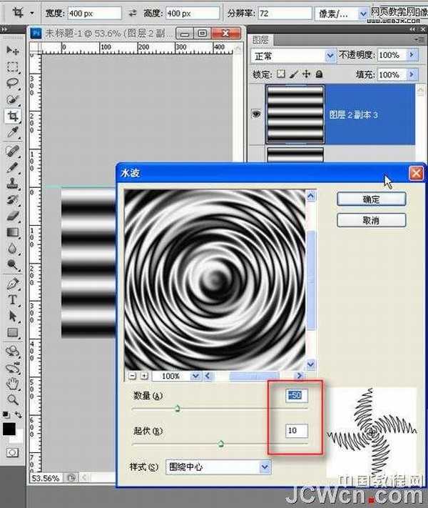
Task: Swap foreground and background colors
Action: tap(18, 414)
